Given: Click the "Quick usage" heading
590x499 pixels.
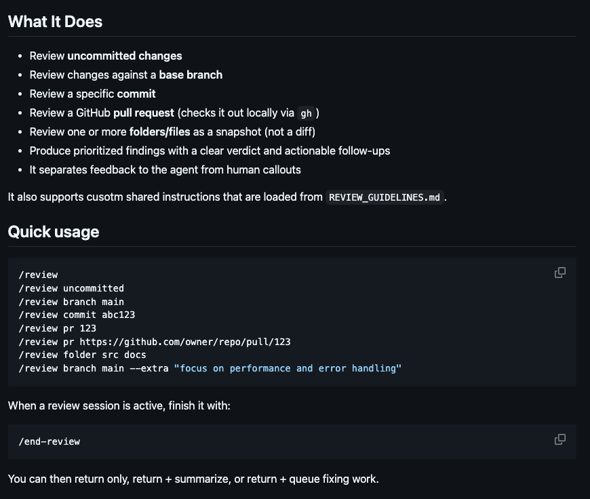Looking at the screenshot, I should pyautogui.click(x=54, y=232).
